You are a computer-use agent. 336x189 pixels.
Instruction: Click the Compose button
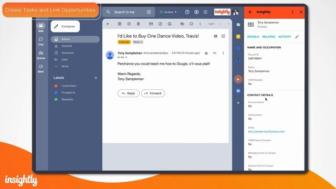pyautogui.click(x=65, y=26)
